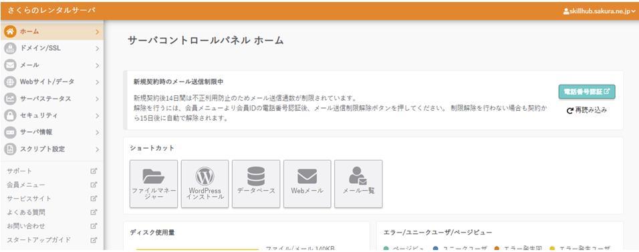
Task: Expand the サーバステータス menu chevron
Action: coord(97,99)
